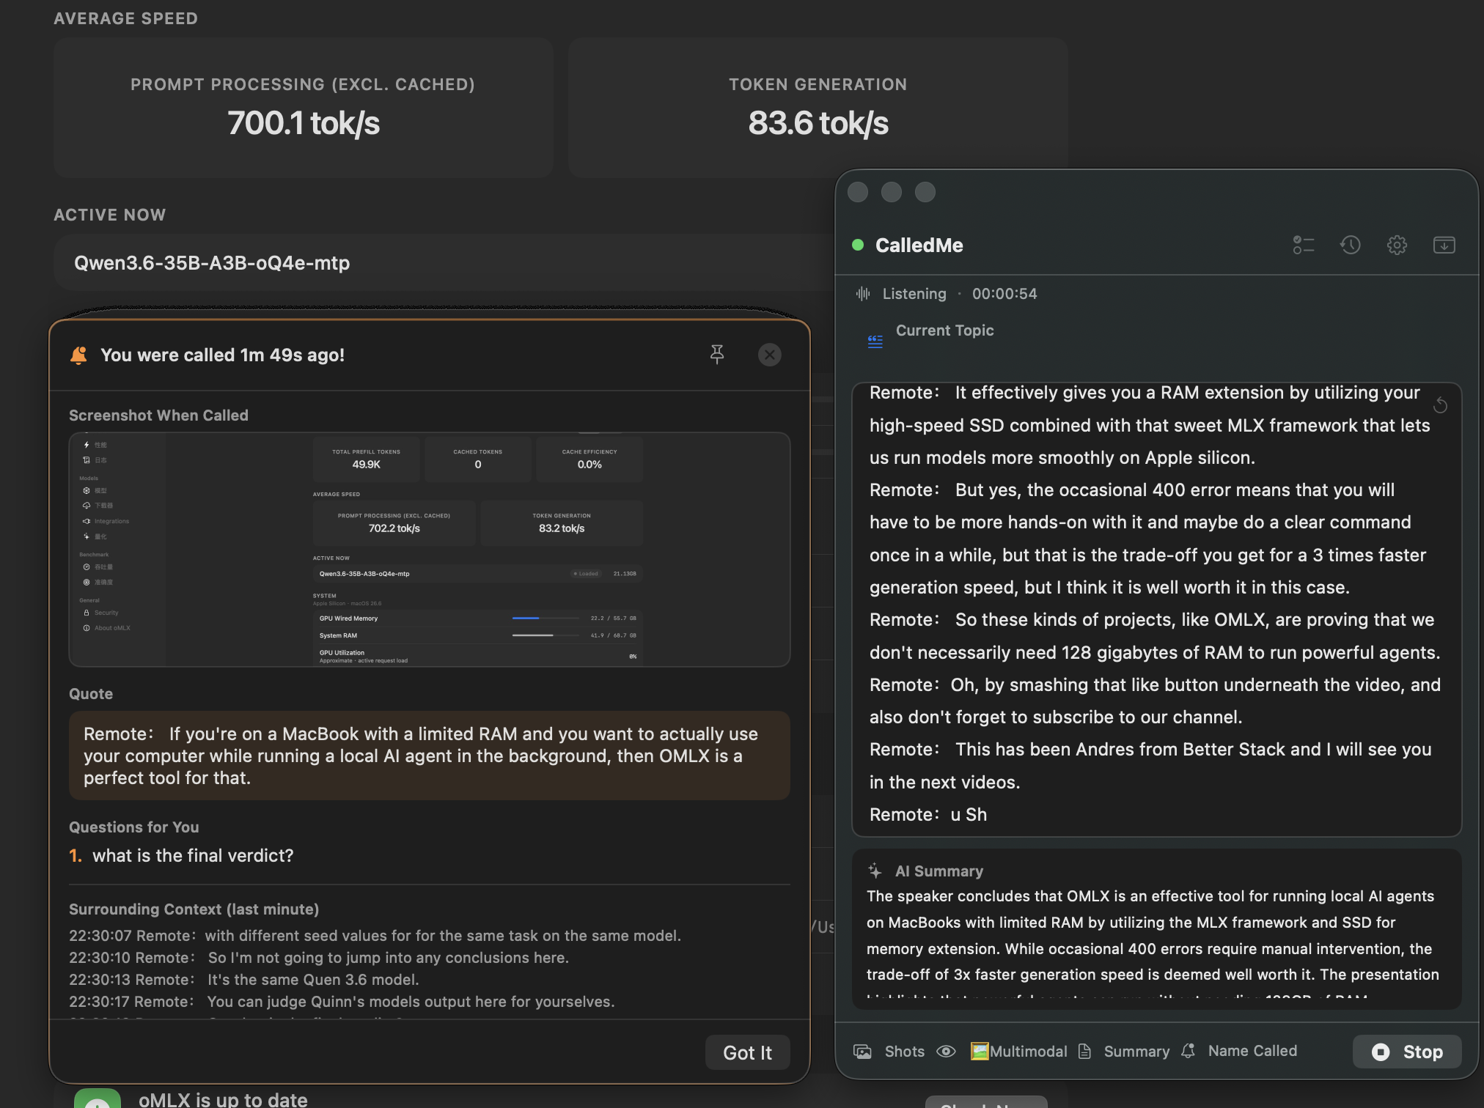1484x1108 pixels.
Task: Open the checklist icon in CalledMe header
Action: click(x=1304, y=245)
